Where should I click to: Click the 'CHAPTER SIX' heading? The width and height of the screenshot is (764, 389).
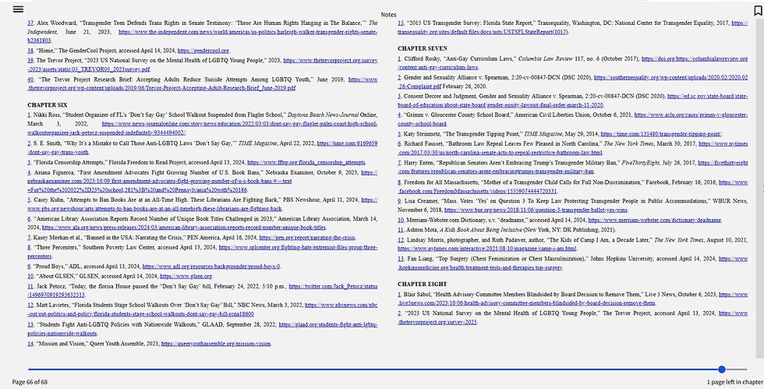click(x=48, y=104)
